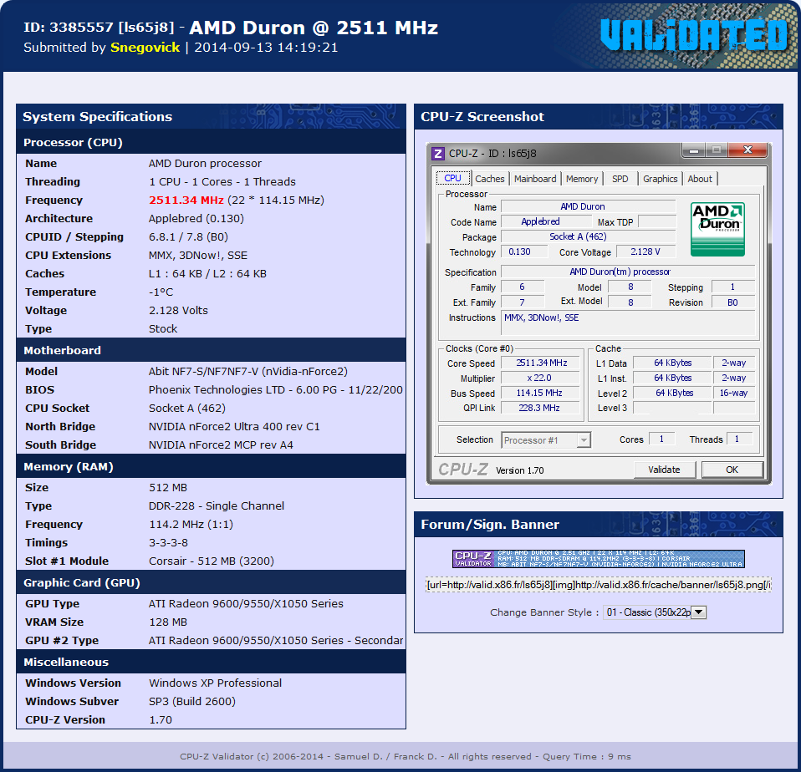The image size is (801, 772).
Task: Click the Core Voltage 2.128 V field
Action: click(x=645, y=251)
